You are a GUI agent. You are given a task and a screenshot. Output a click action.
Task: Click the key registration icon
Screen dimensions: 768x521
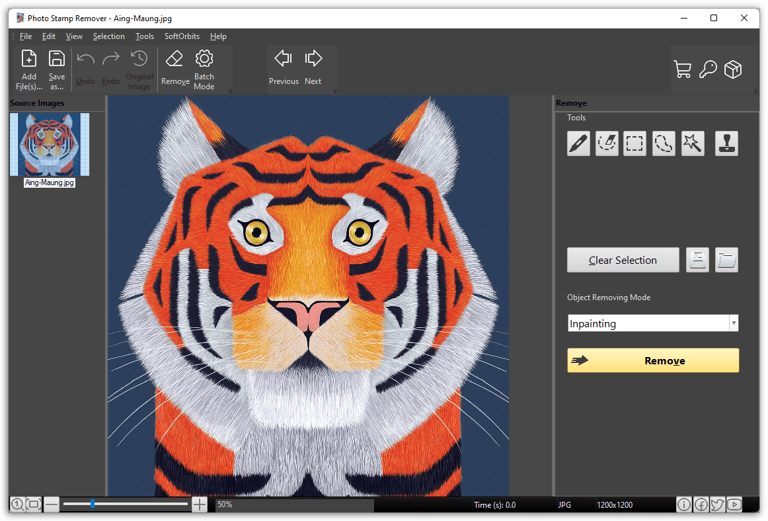pos(708,69)
